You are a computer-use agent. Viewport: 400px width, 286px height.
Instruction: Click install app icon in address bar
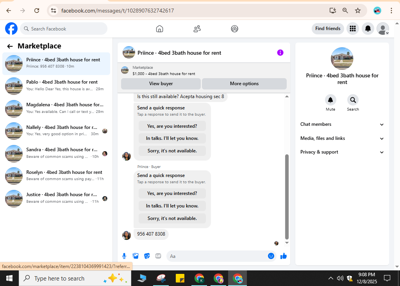click(x=333, y=11)
